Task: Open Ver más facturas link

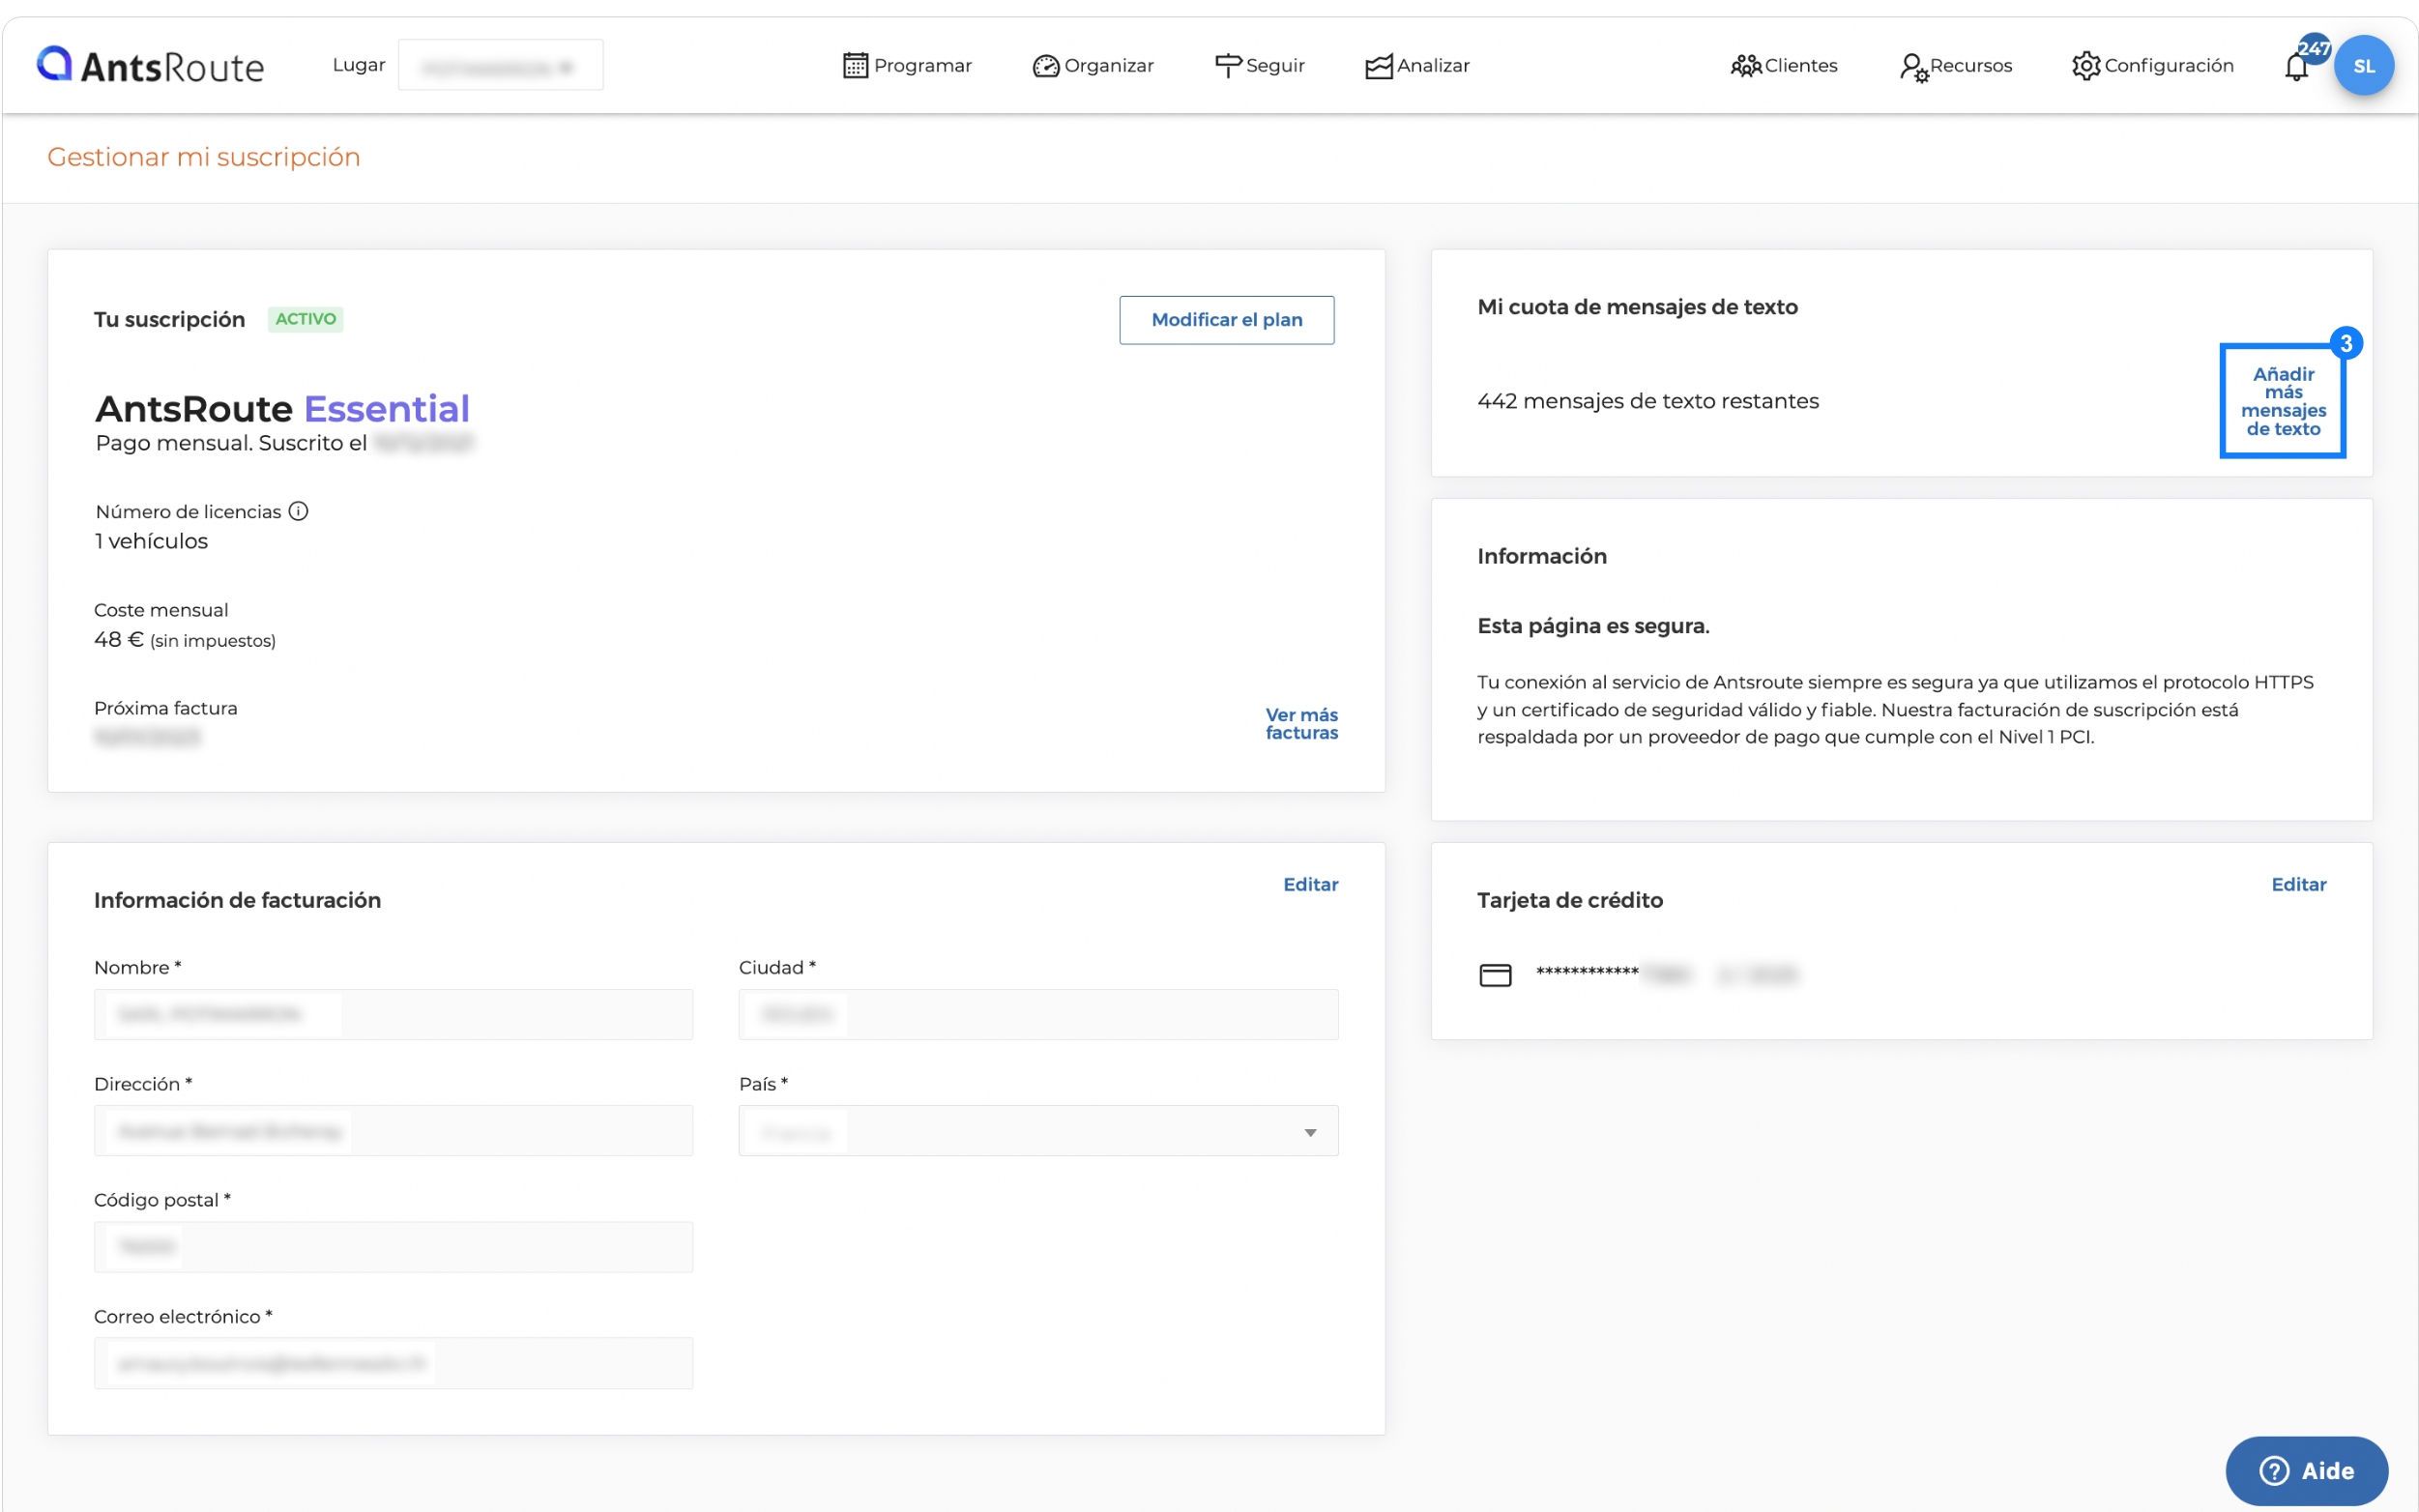Action: click(x=1300, y=723)
